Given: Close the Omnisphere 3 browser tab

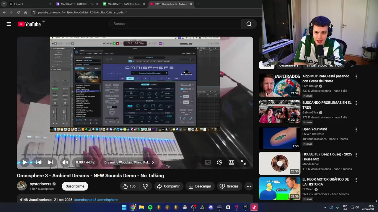Looking at the screenshot, I should (191, 4).
